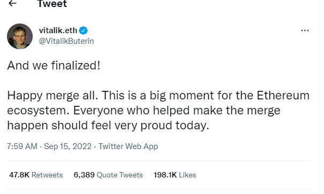Click the "And we finalized!" line
The height and width of the screenshot is (194, 324).
pyautogui.click(x=54, y=66)
